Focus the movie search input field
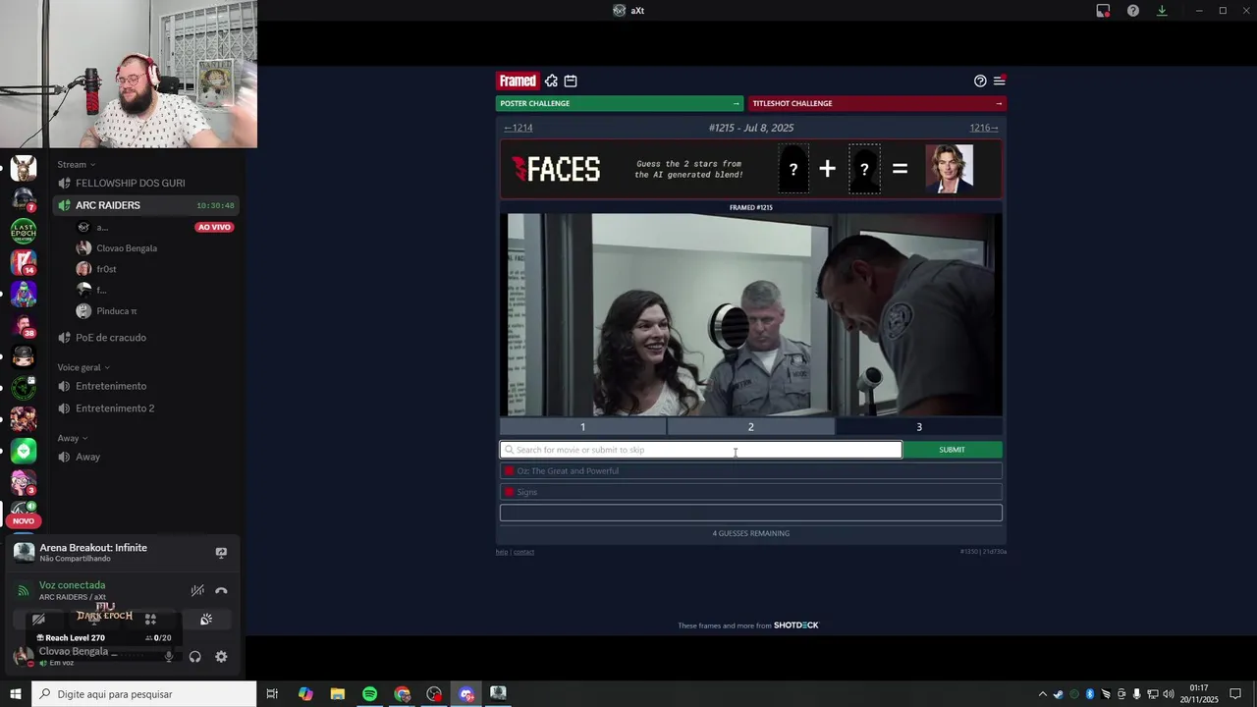This screenshot has width=1257, height=707. 701,450
